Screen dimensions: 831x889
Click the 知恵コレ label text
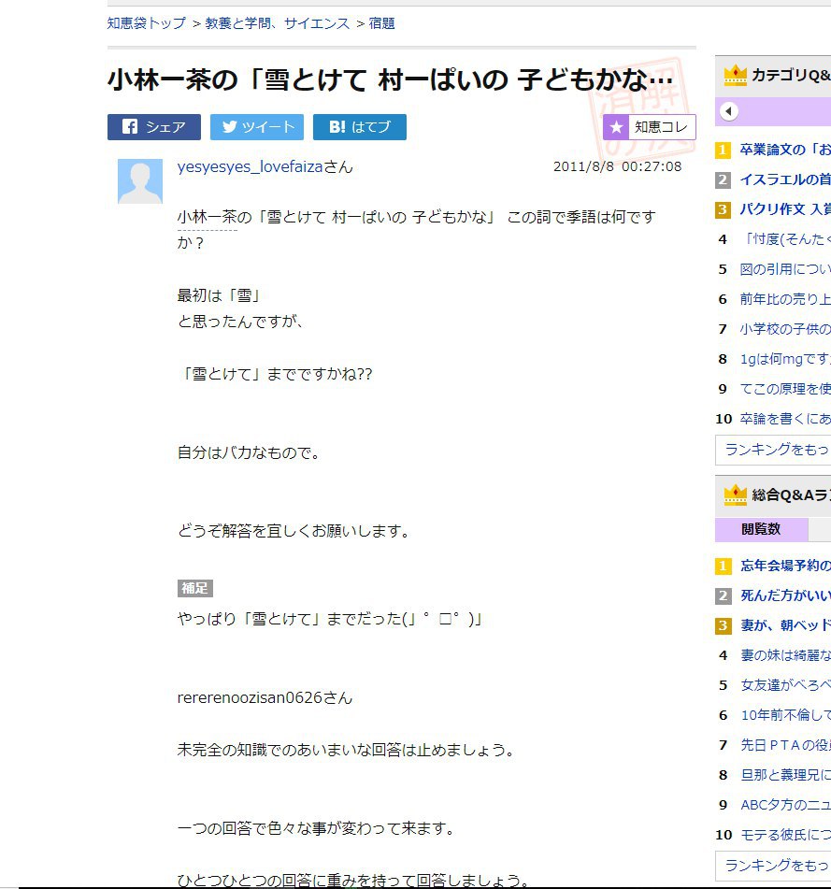661,127
